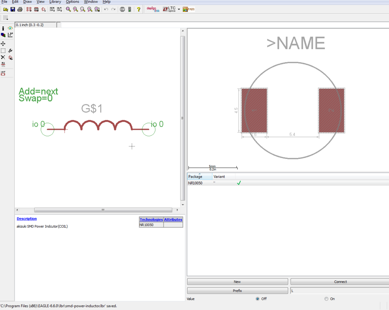Select the Mark origin tool
The image size is (389, 310).
point(10,35)
